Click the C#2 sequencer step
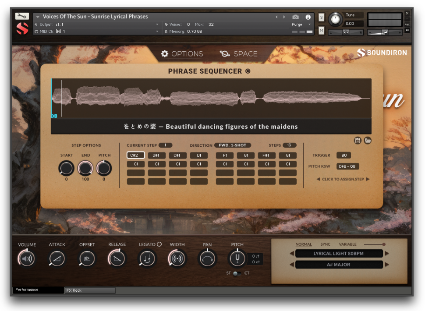The image size is (425, 311). [x=135, y=155]
